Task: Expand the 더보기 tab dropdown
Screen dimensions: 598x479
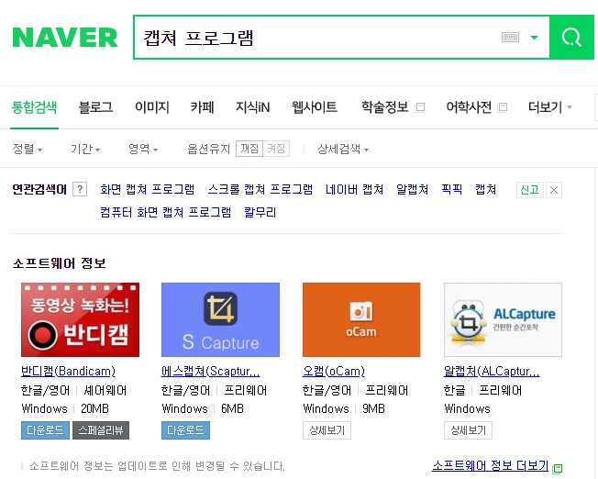Action: 549,107
